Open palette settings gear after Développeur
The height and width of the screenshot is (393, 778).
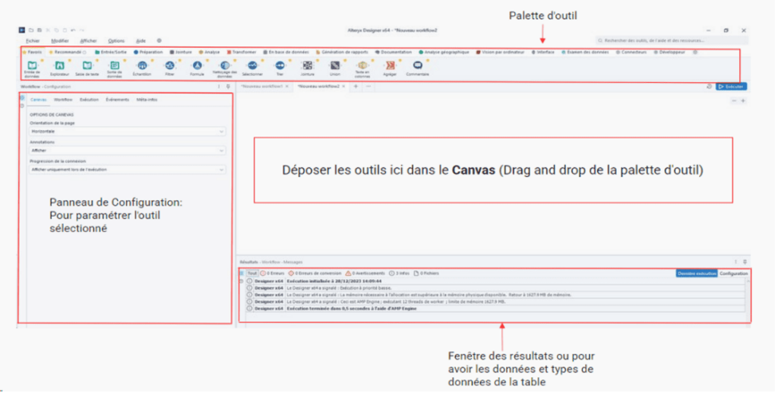695,52
